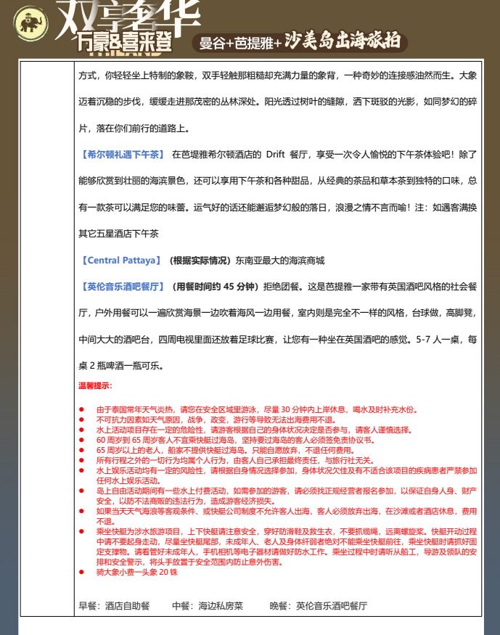This screenshot has width=500, height=635.
Task: Select the 【Central Pattaya】 heading
Action: (121, 261)
